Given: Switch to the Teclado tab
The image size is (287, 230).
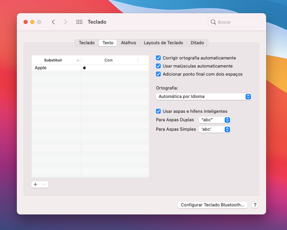Looking at the screenshot, I should tap(87, 43).
